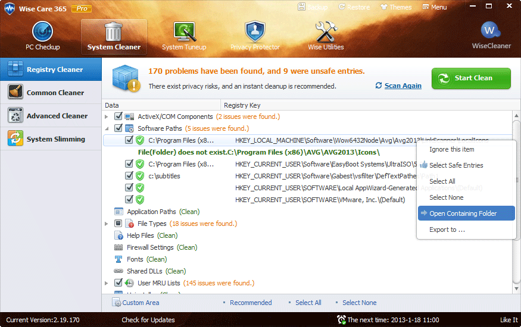Uncheck the Avg2013 LinkScanner entry checkbox
Screen dimensions: 521x327
tap(129, 140)
